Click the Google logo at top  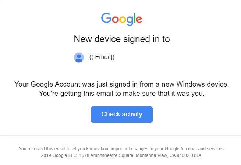click(x=121, y=19)
